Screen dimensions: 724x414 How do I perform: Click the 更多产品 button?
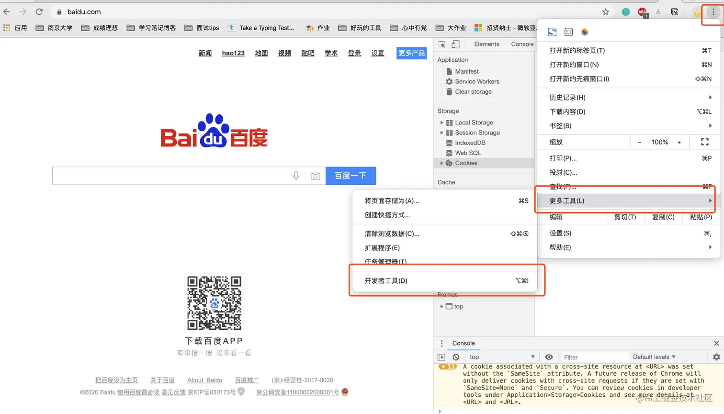pos(411,53)
